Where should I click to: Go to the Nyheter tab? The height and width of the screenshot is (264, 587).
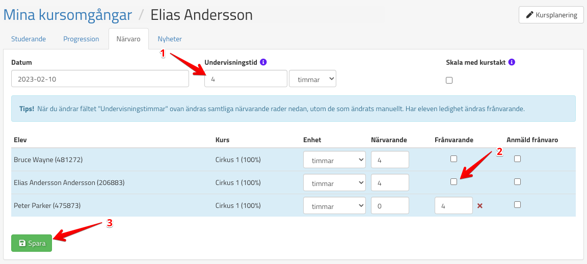point(170,39)
